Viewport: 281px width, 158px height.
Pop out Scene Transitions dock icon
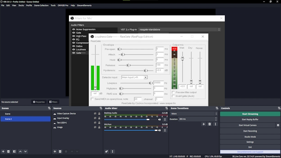(217, 108)
